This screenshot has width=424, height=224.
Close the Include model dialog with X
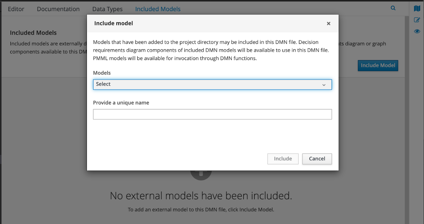coord(328,24)
